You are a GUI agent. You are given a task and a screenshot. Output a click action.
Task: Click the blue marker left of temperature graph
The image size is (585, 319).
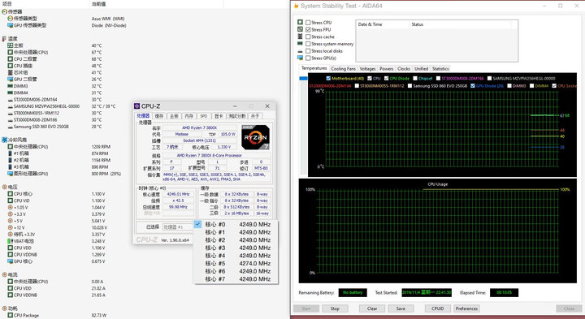(303, 78)
